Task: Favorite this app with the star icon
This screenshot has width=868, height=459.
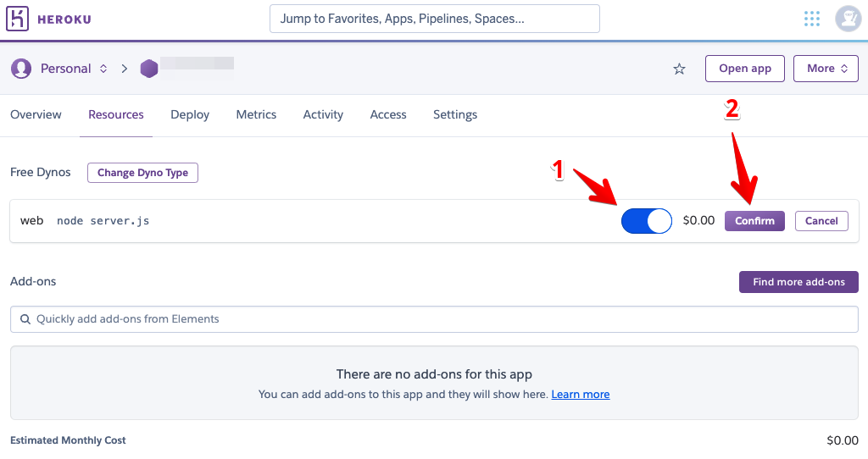Action: [x=679, y=69]
